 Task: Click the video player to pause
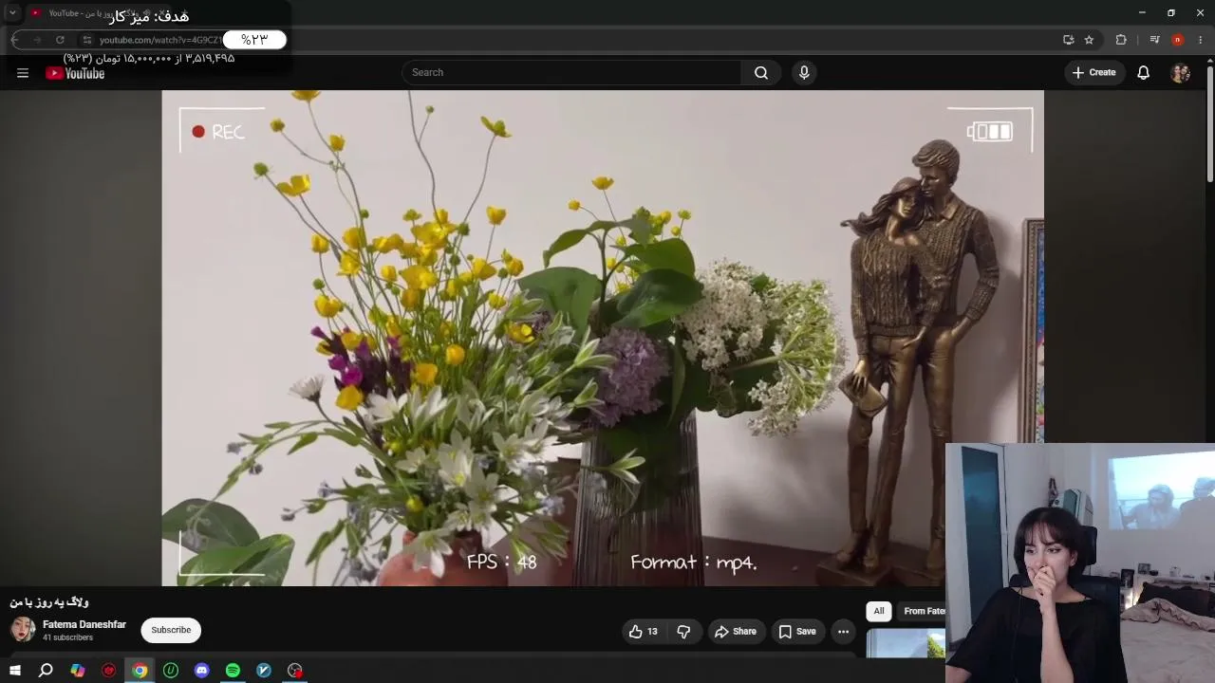(x=603, y=338)
